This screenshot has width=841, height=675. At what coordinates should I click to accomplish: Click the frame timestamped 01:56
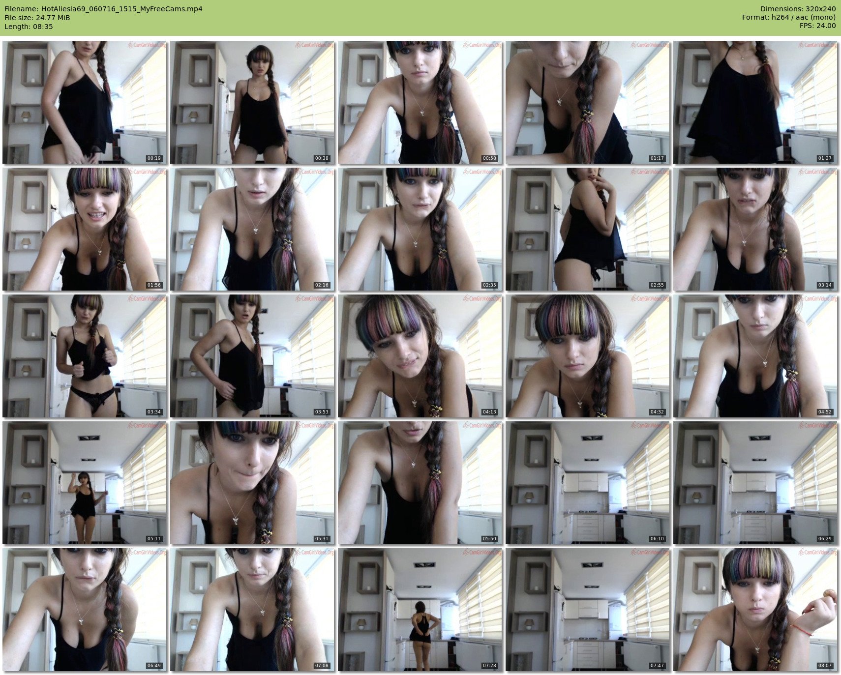pyautogui.click(x=85, y=229)
